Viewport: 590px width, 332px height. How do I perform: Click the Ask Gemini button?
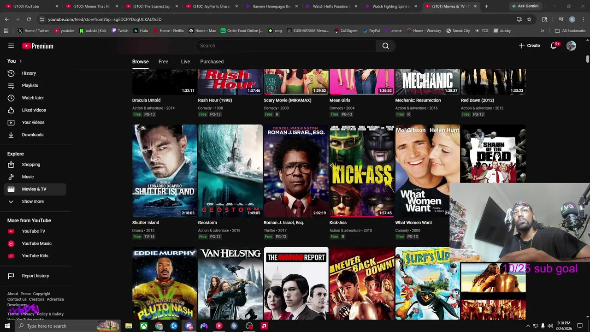(525, 6)
